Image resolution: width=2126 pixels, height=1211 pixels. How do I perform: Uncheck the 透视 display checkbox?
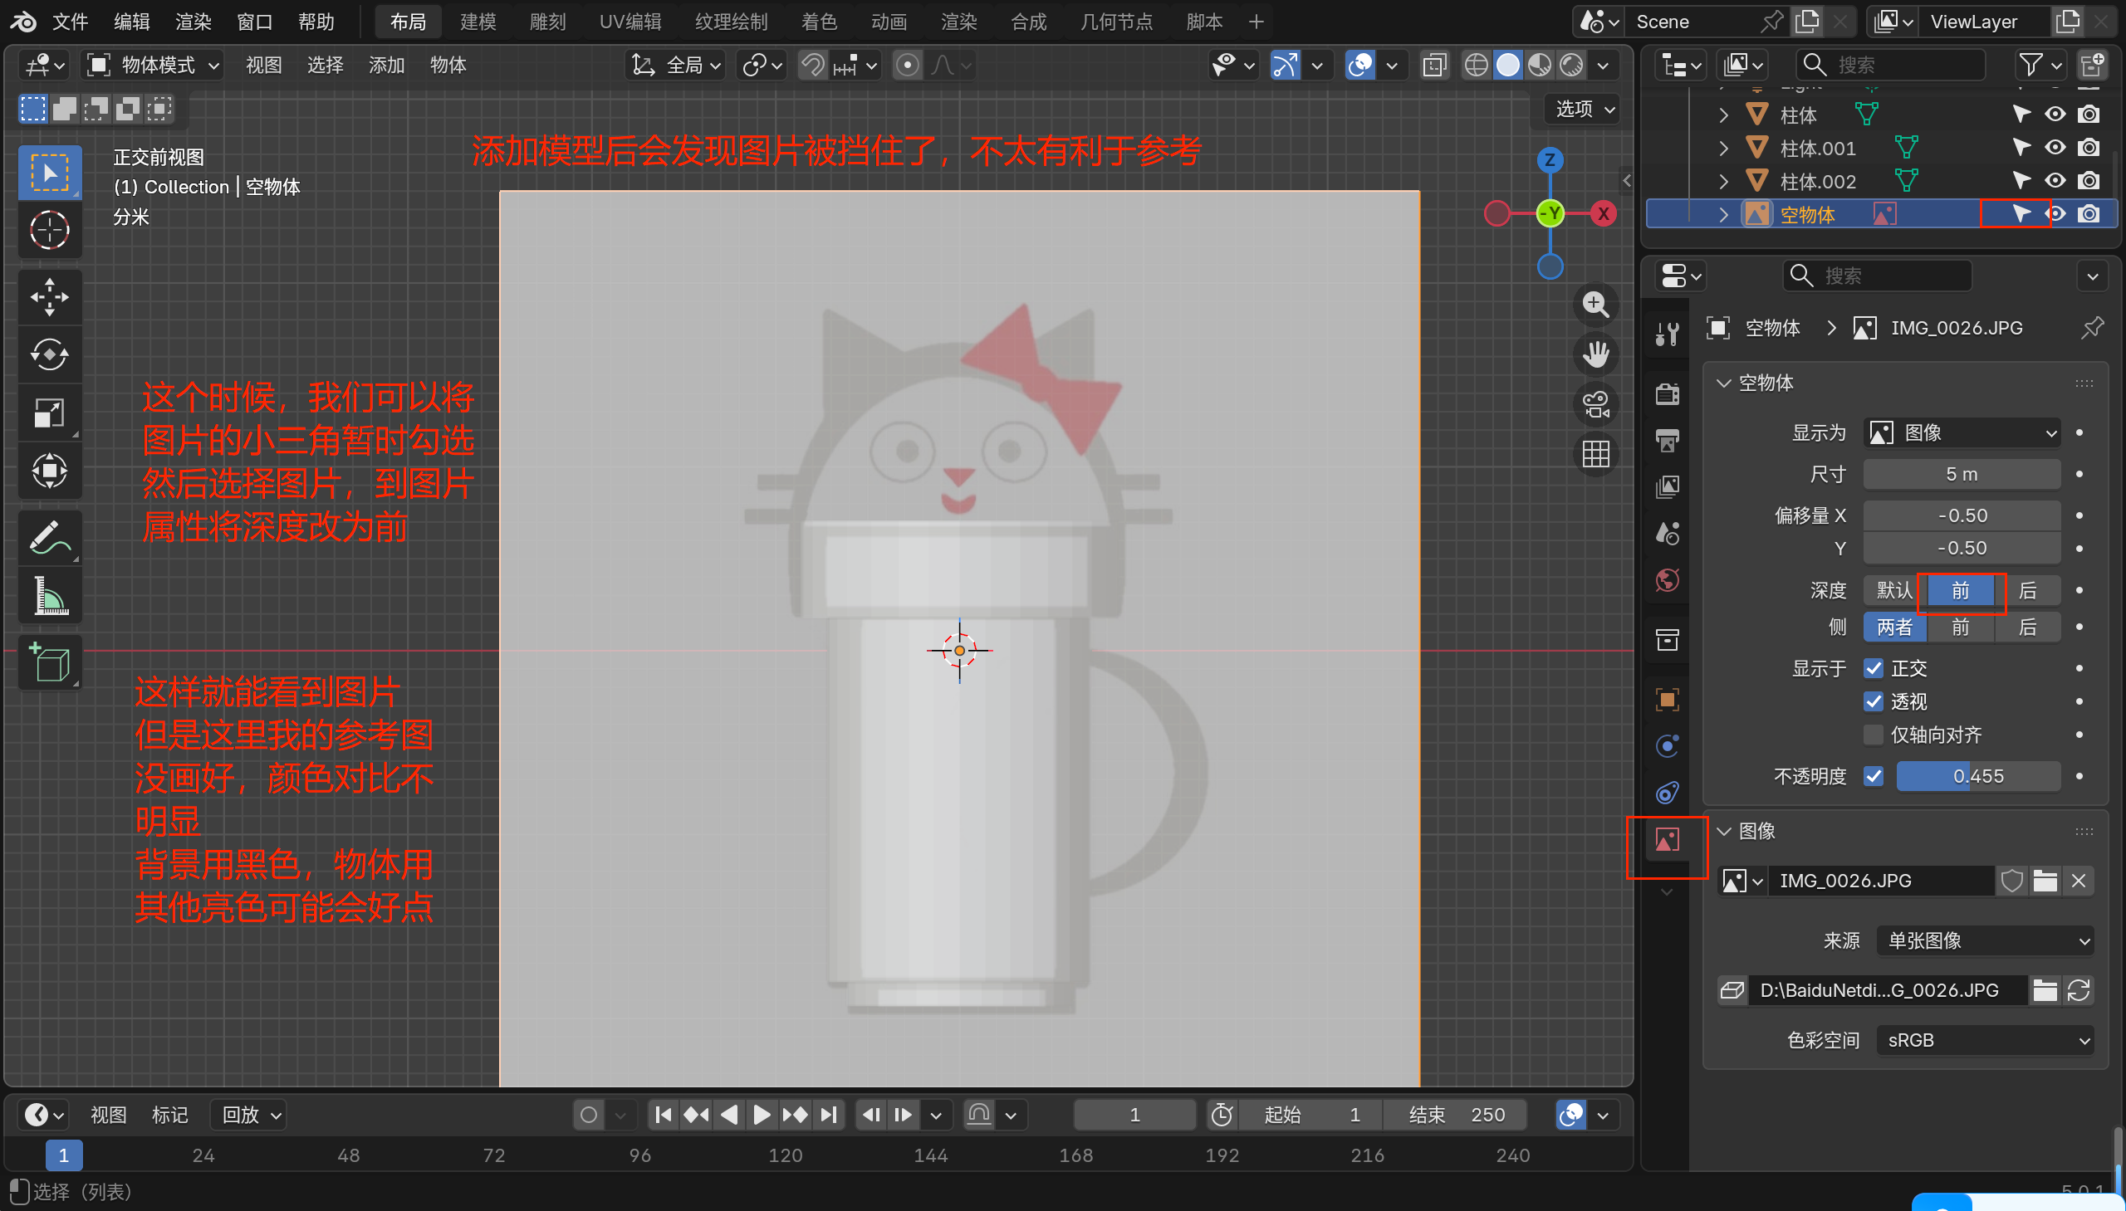pos(1873,701)
